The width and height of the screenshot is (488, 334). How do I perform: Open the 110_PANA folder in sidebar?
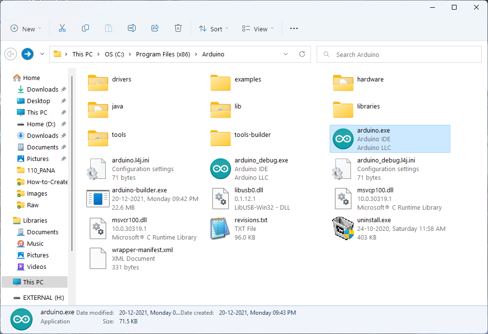[x=36, y=170]
